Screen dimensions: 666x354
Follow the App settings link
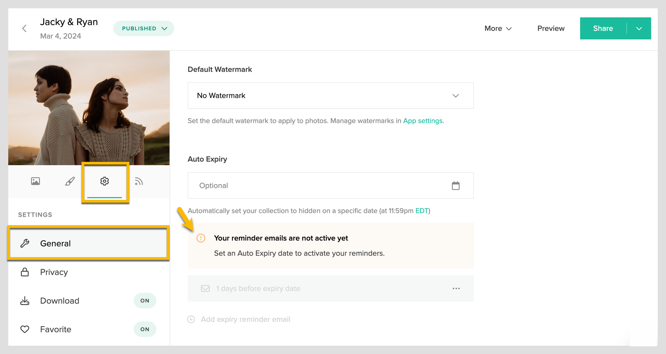click(x=423, y=121)
